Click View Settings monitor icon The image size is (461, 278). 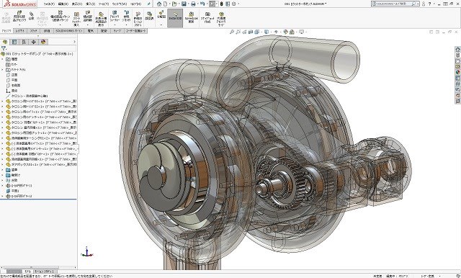(x=302, y=32)
